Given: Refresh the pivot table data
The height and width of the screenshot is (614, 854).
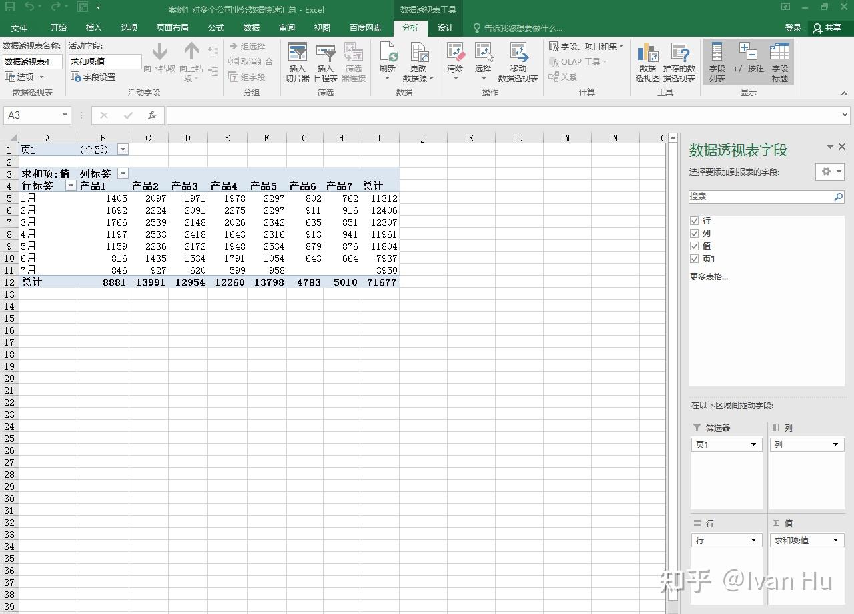Looking at the screenshot, I should click(388, 53).
